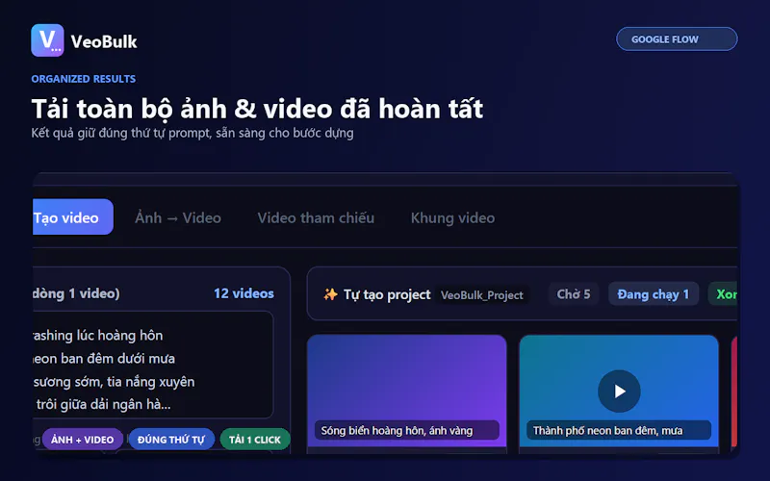Click the ĐÚNG THỨ TỰ badge
The width and height of the screenshot is (770, 481).
coord(171,440)
